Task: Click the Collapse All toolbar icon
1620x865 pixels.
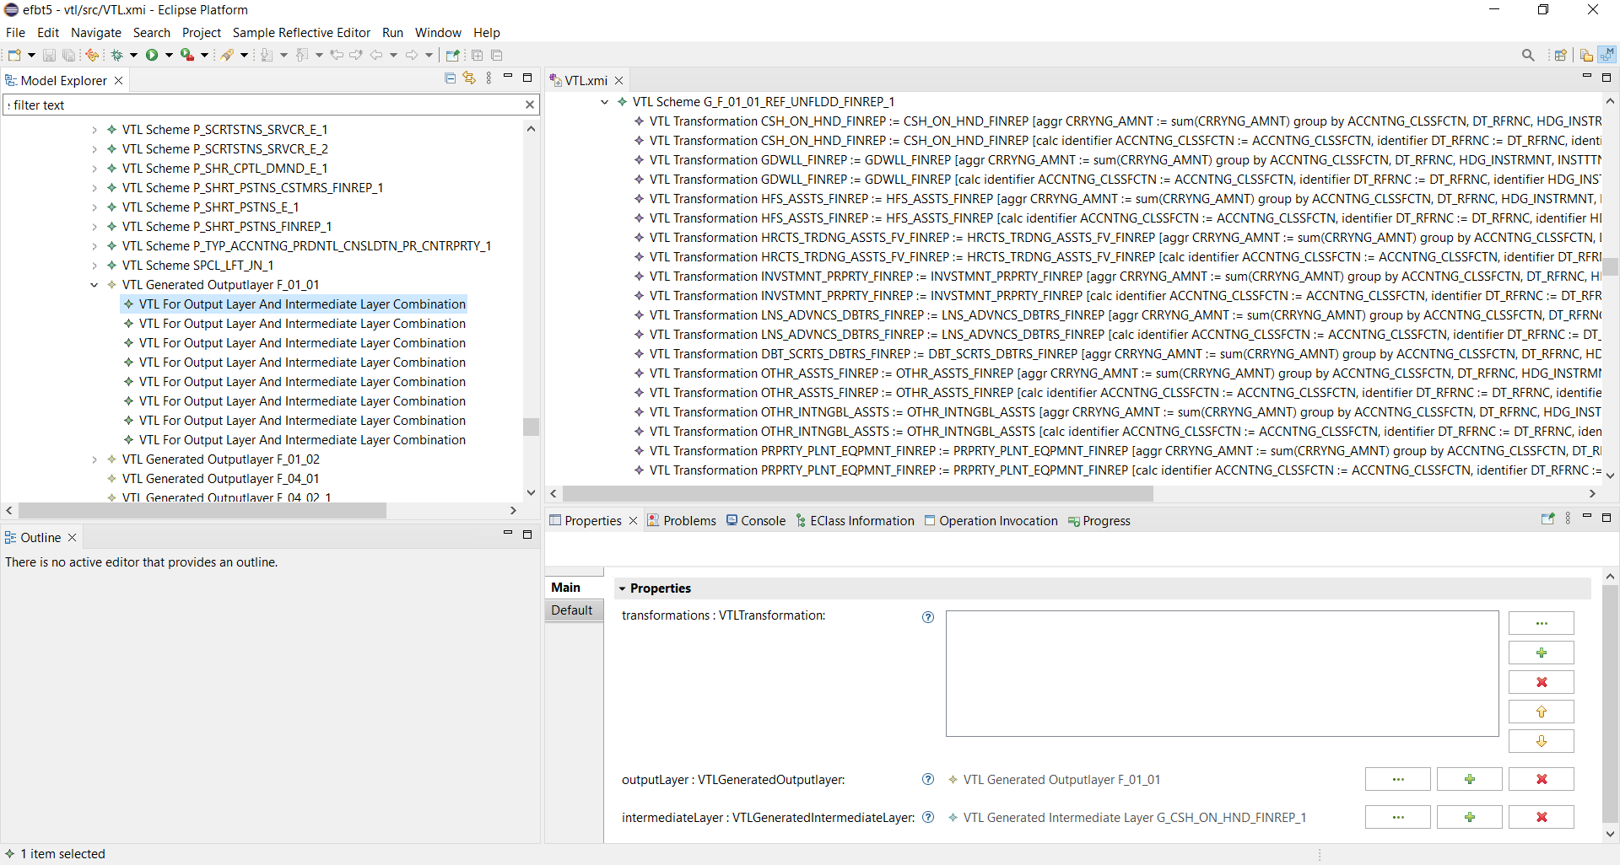Action: [x=496, y=55]
